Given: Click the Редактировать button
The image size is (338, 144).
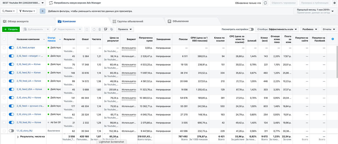Looking at the screenshot, I should coord(65,29).
